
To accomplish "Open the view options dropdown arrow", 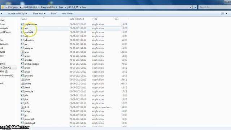I will pos(227,14).
